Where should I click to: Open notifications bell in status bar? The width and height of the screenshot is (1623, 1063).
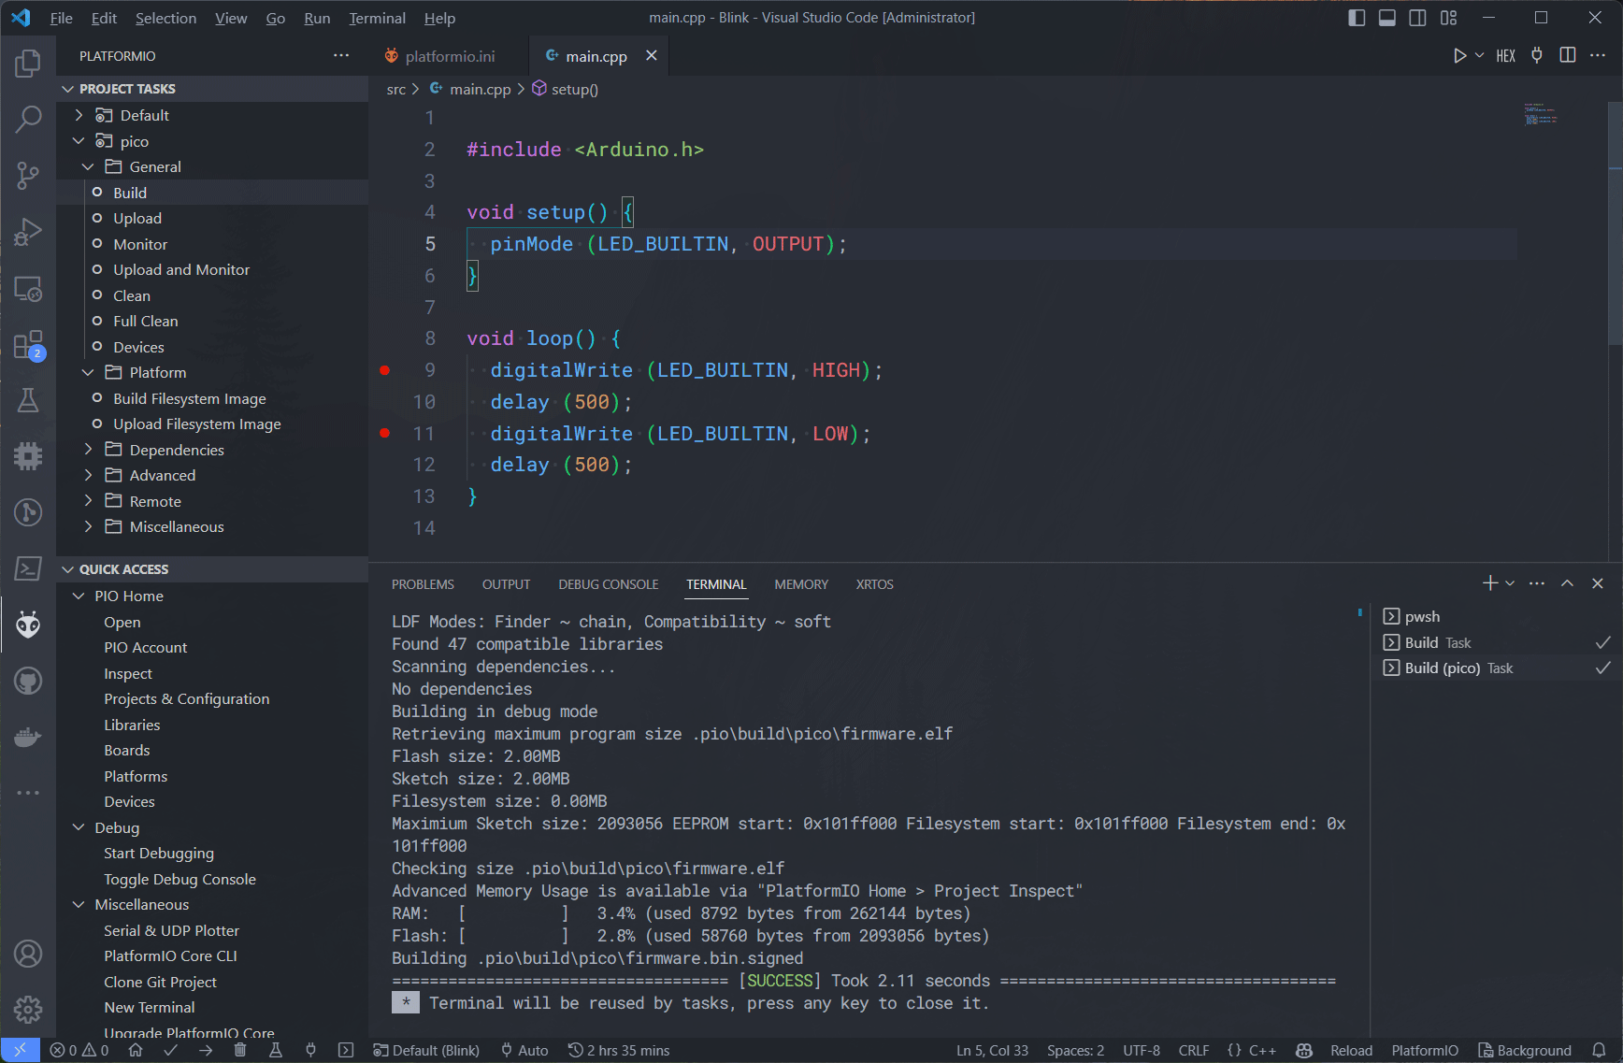(1600, 1050)
